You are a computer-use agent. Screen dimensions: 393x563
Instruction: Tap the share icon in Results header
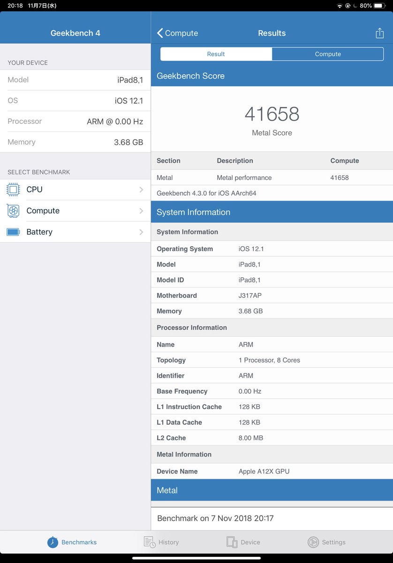point(379,33)
